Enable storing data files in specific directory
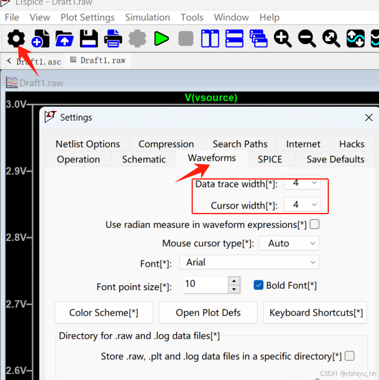Viewport: 379px width, 380px height. point(349,356)
